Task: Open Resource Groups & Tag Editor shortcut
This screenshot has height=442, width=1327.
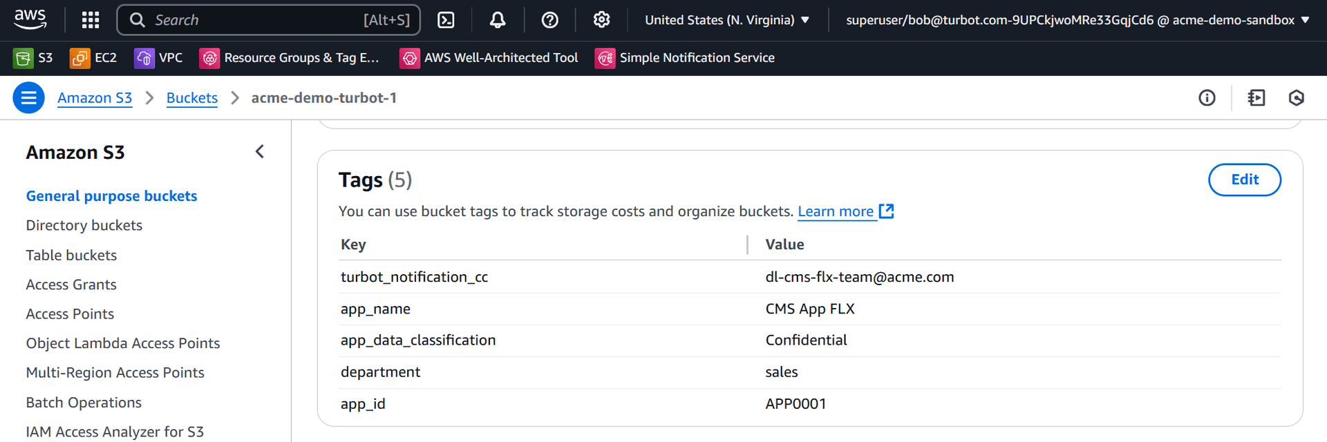Action: click(290, 58)
